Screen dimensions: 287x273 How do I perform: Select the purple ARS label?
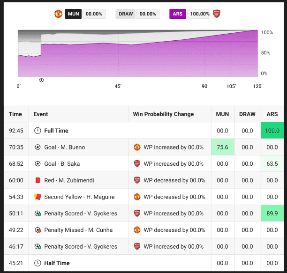(178, 14)
